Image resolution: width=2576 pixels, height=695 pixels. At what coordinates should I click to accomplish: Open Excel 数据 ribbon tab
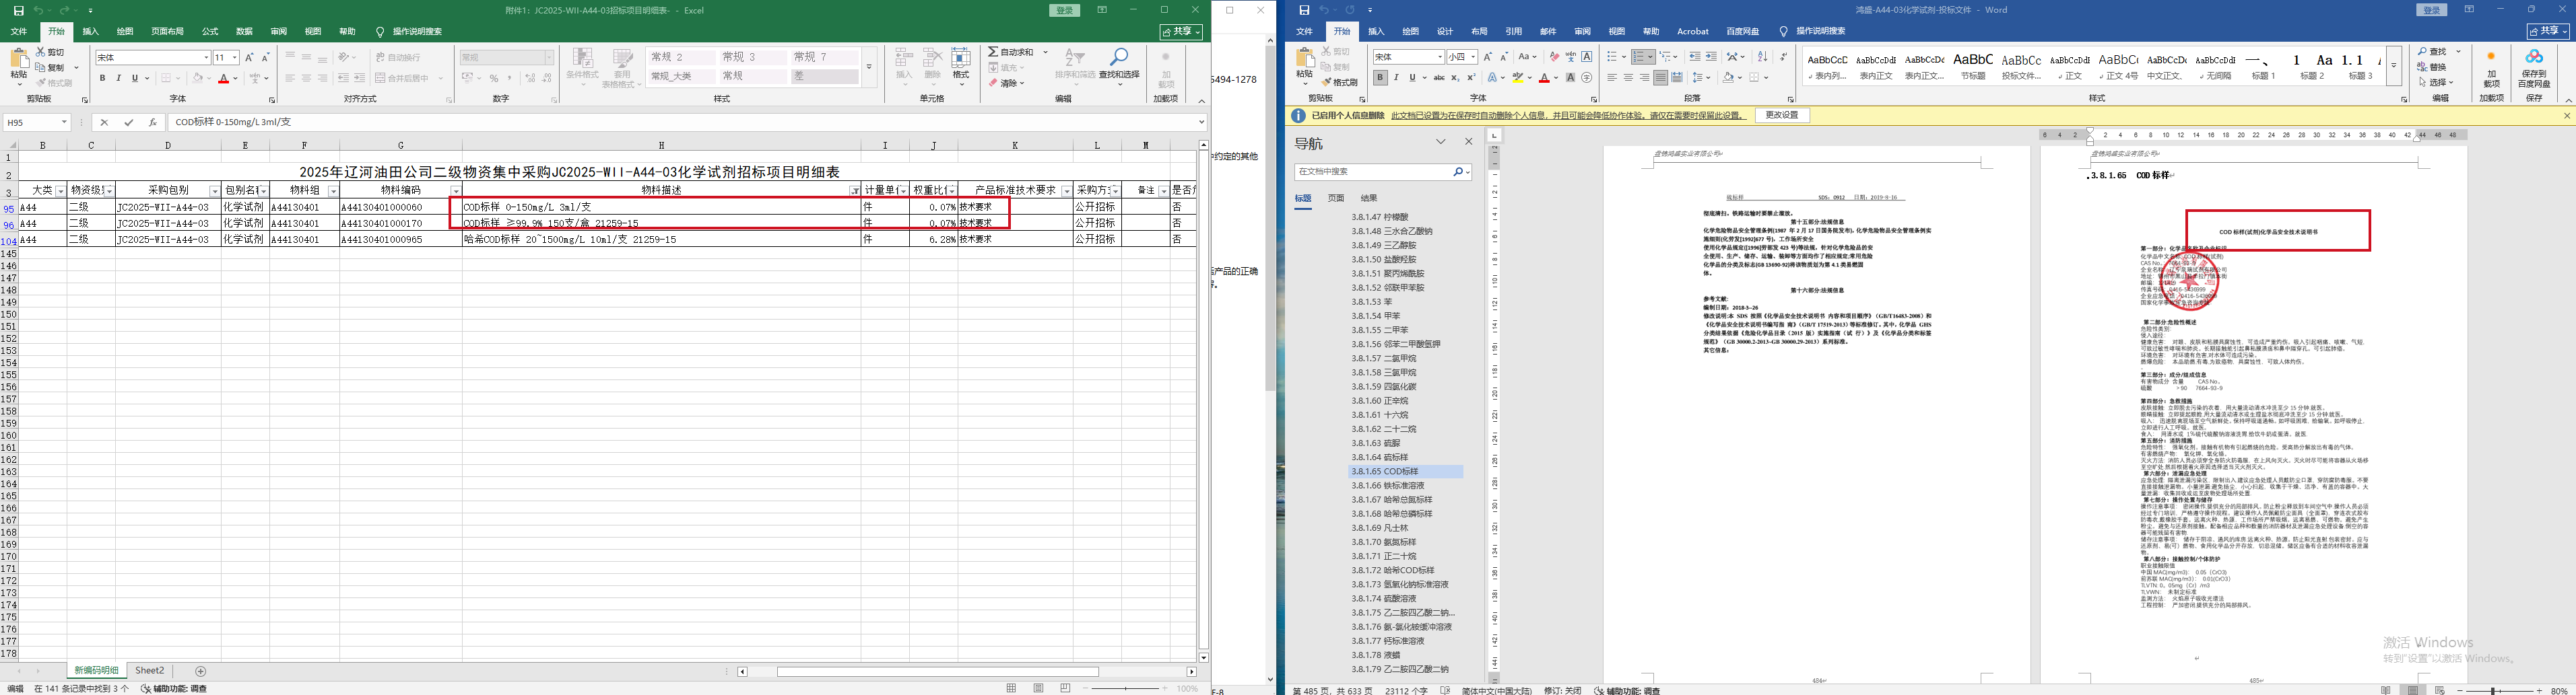[x=244, y=32]
